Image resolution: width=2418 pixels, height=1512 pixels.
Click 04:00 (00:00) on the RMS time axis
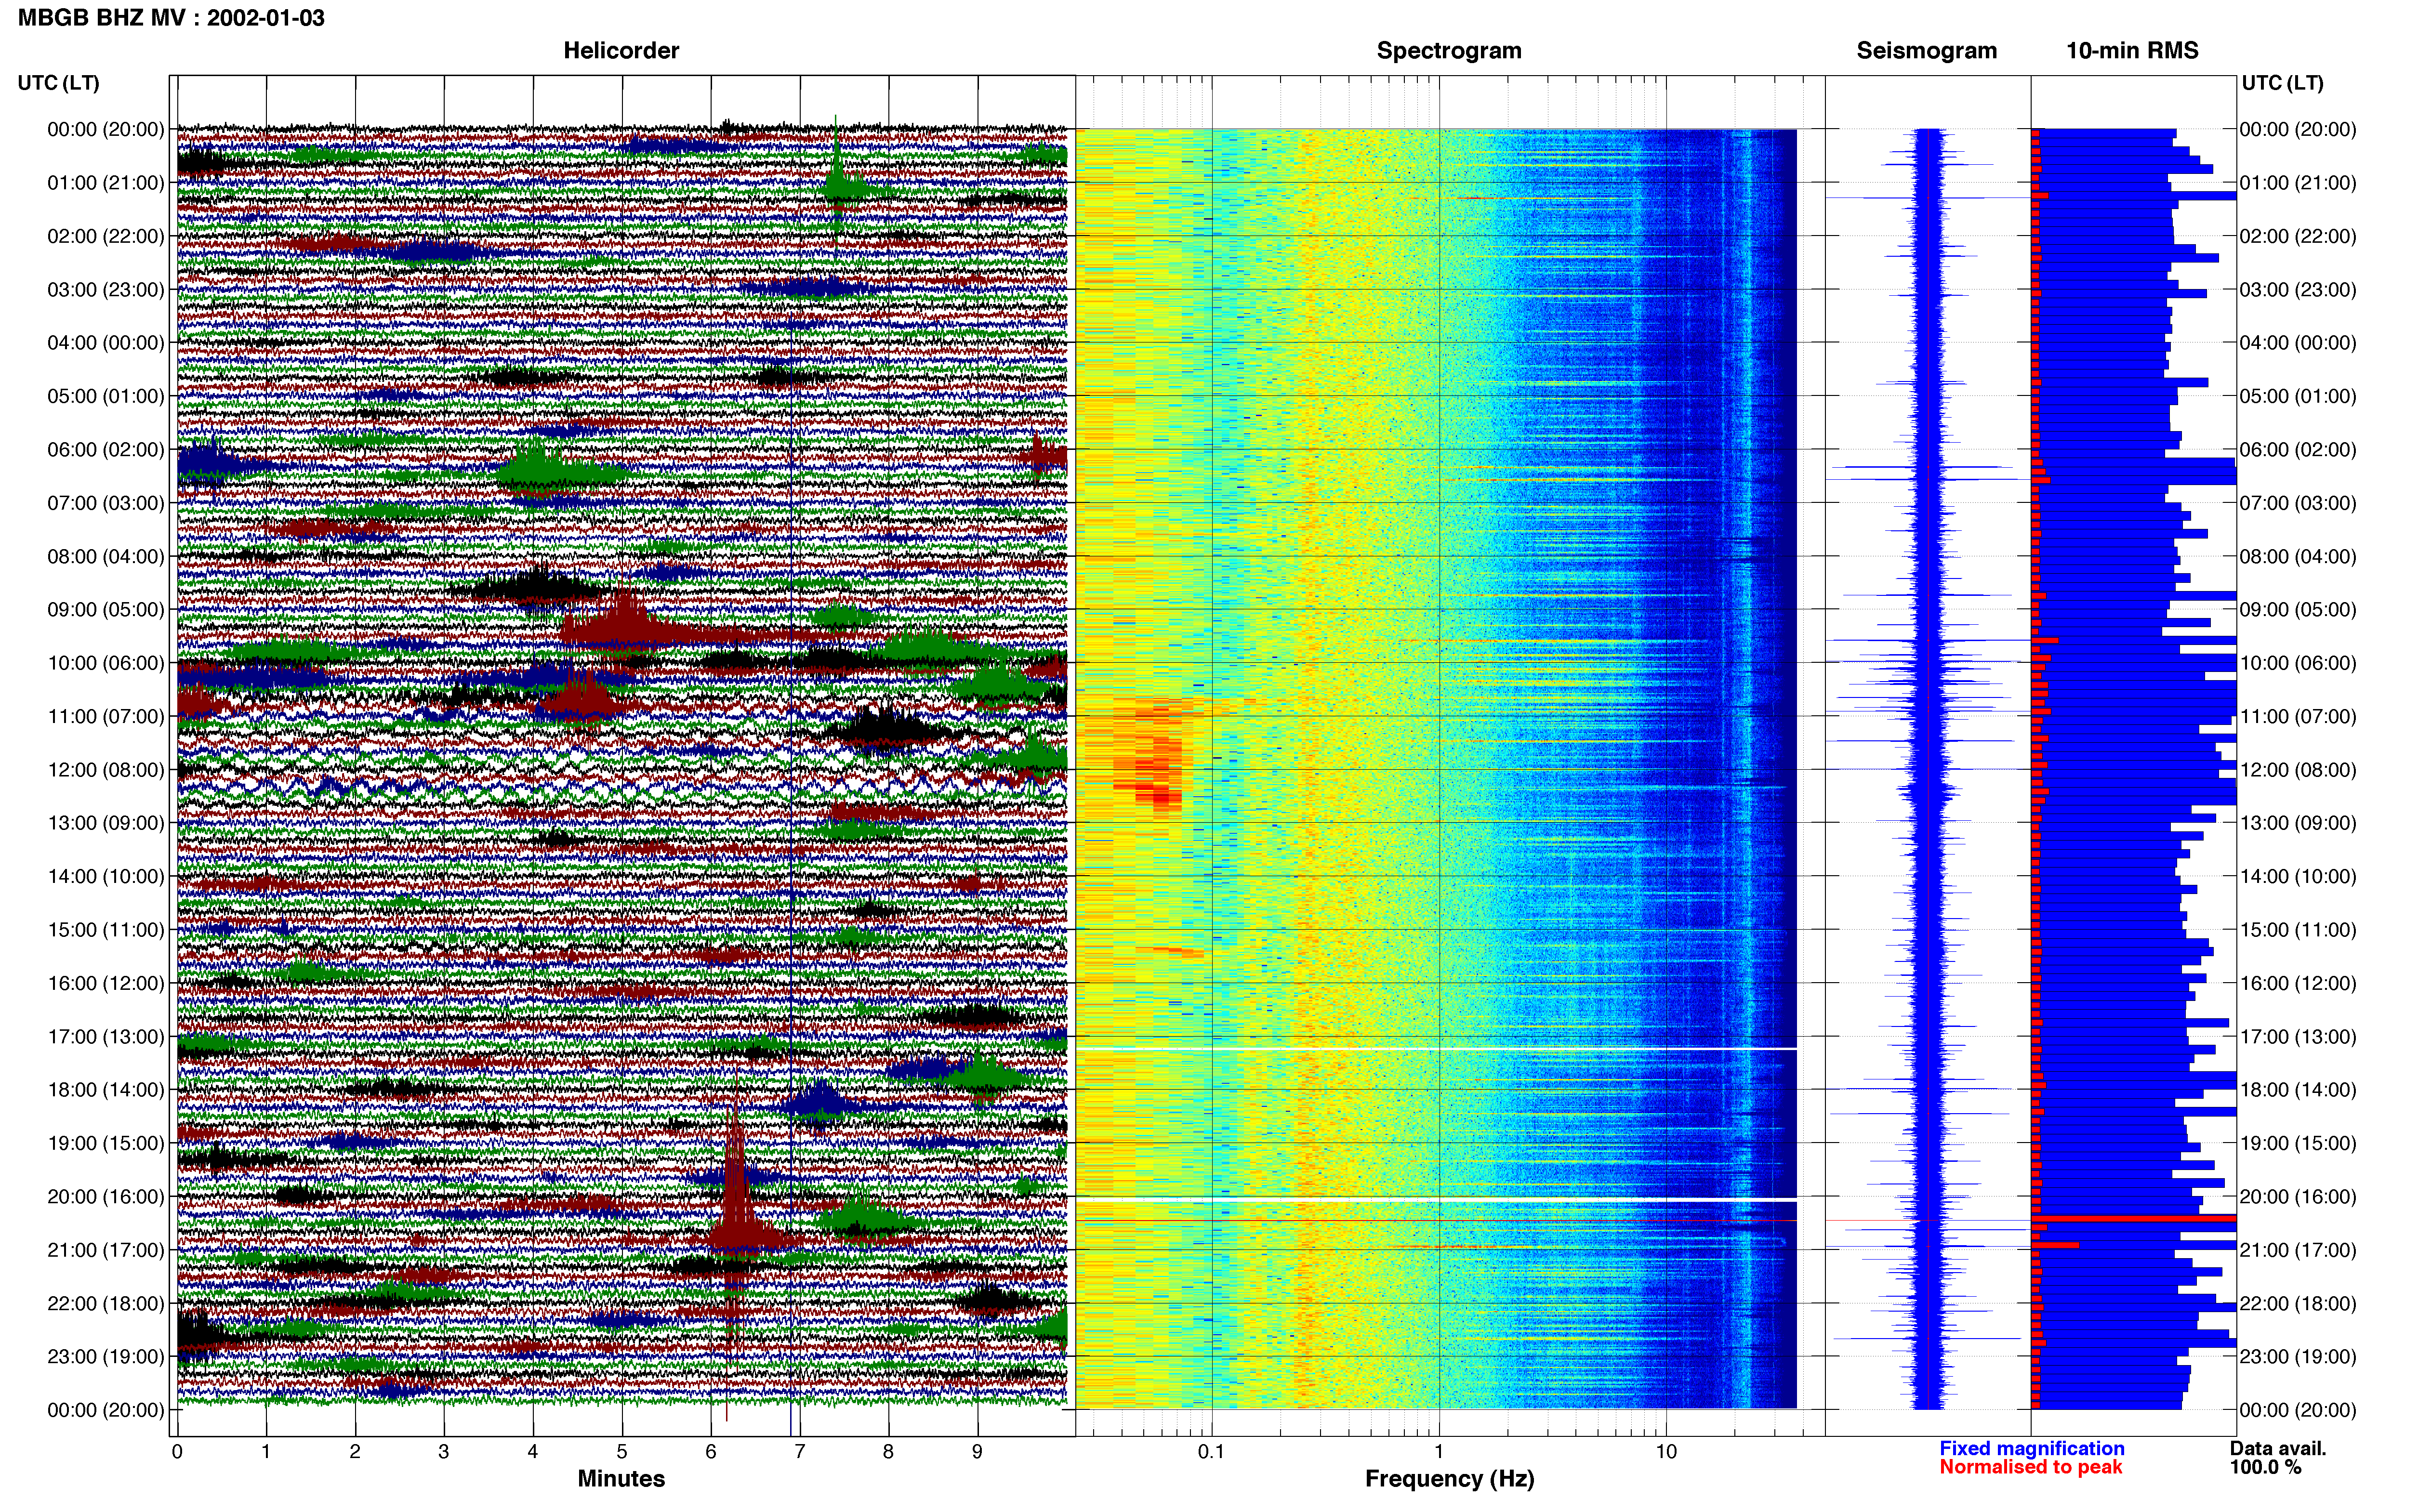point(2298,343)
